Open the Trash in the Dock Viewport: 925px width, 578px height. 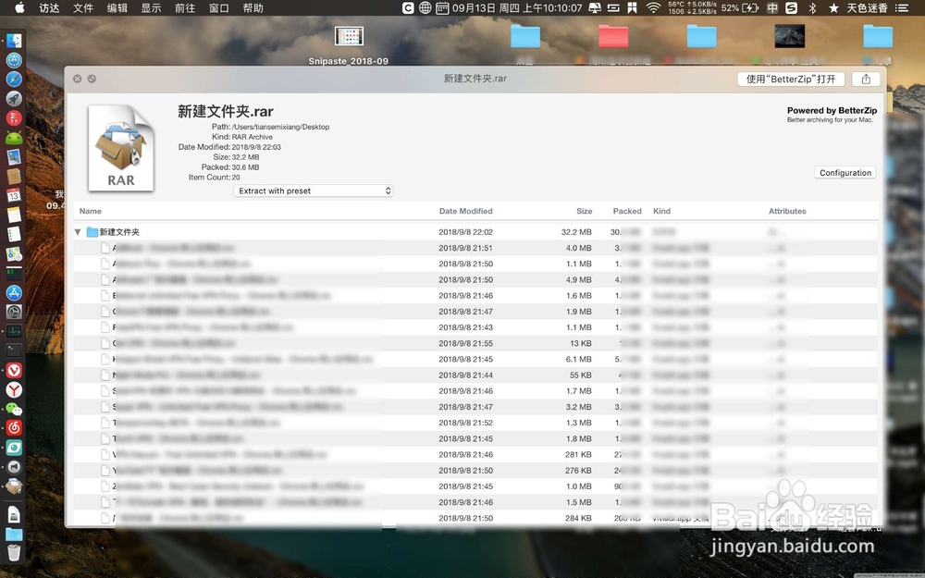click(14, 552)
